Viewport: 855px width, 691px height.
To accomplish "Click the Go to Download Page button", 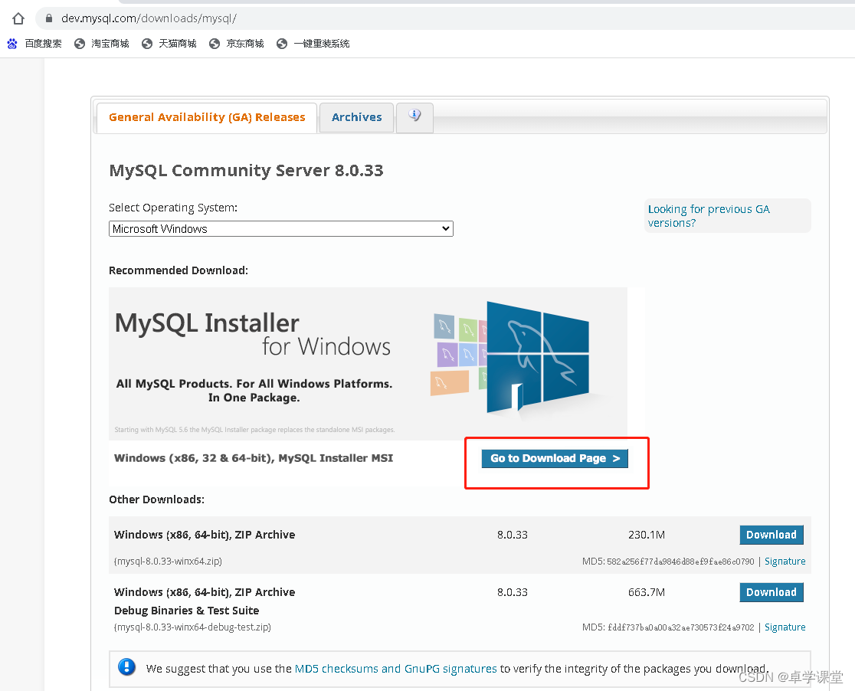I will (555, 458).
